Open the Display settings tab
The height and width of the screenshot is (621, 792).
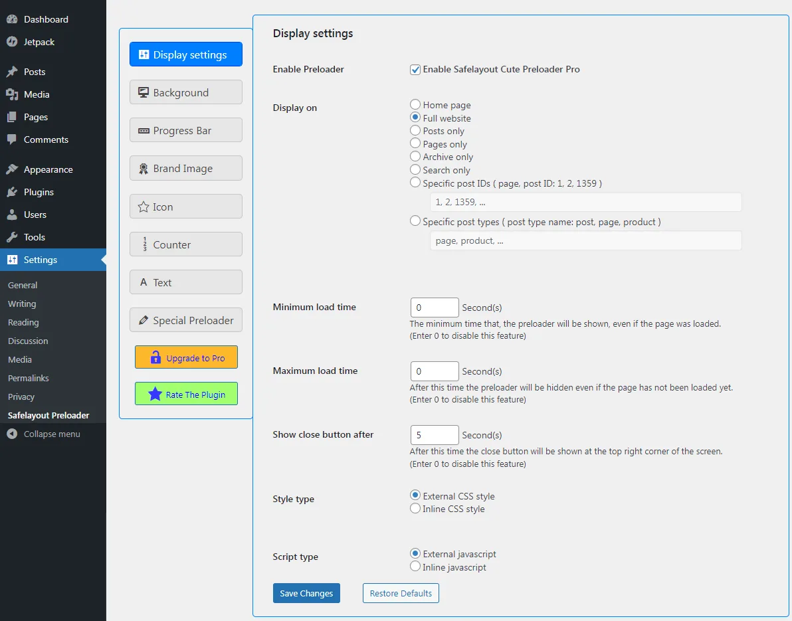186,54
